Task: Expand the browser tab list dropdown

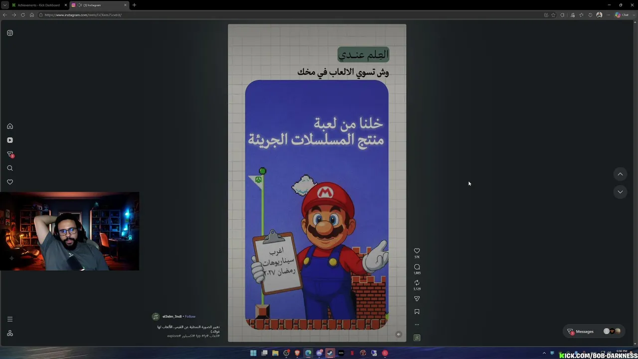Action: click(4, 5)
